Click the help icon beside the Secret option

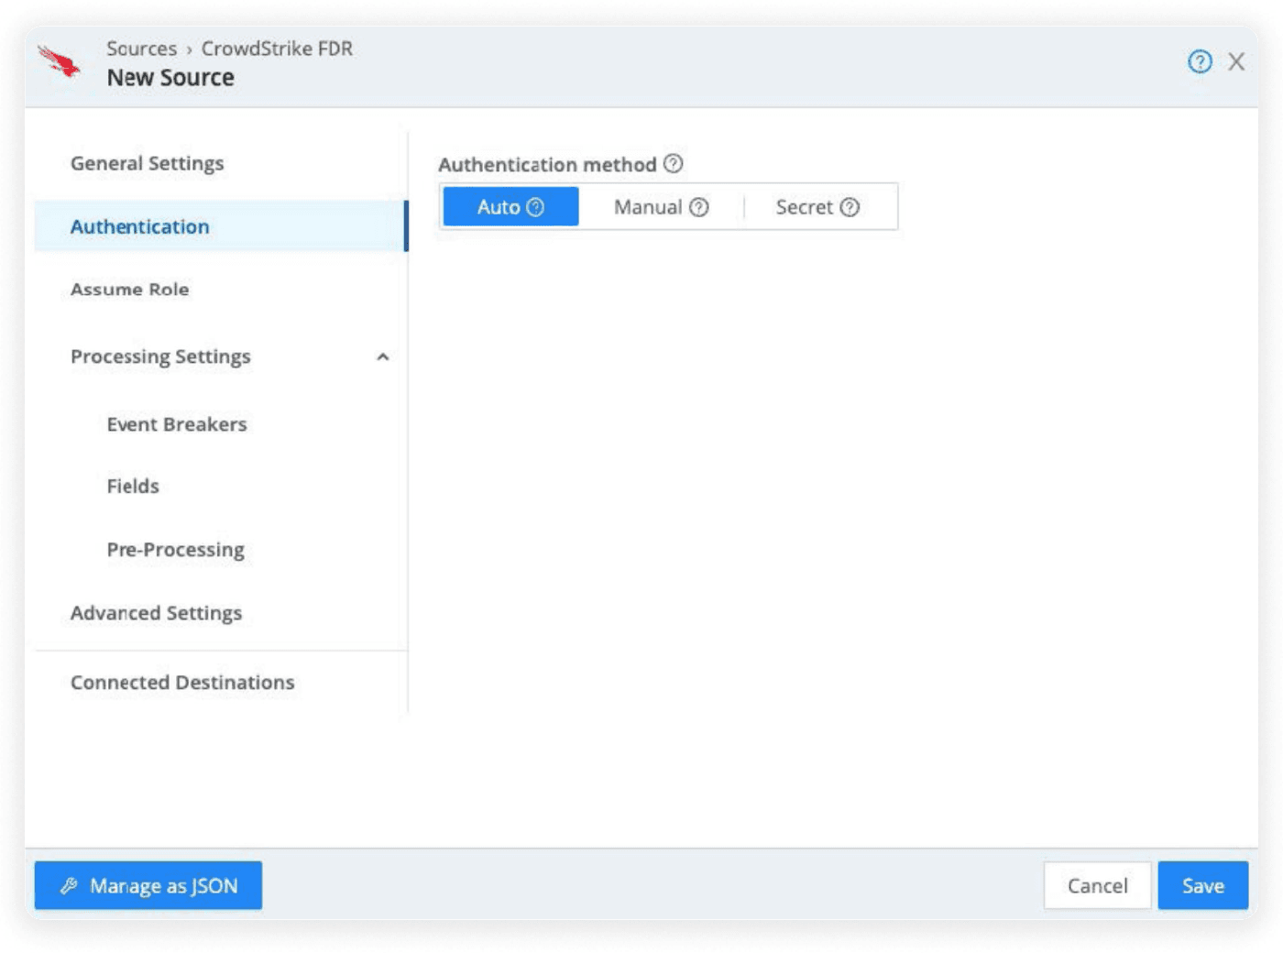850,207
